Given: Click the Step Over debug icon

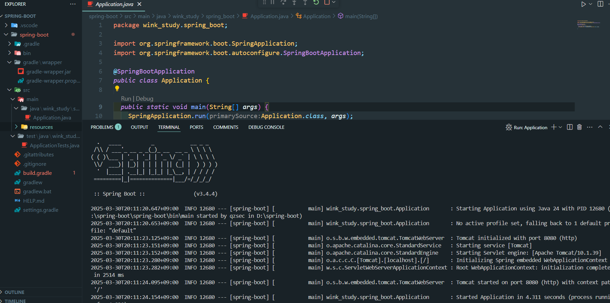Looking at the screenshot, I should pos(283,2).
